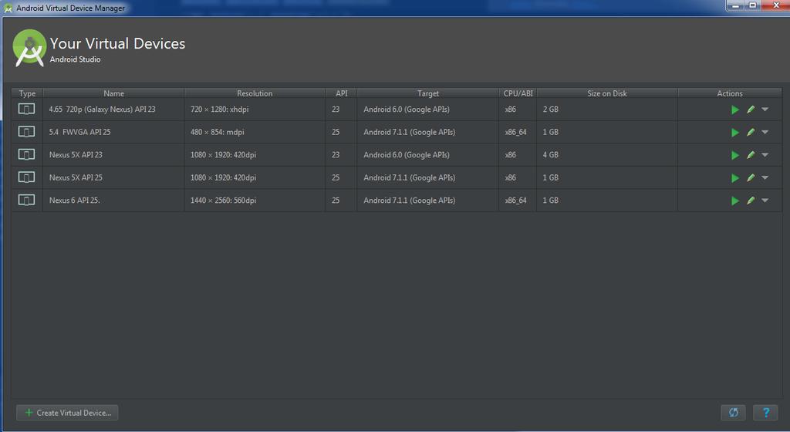This screenshot has width=790, height=432.
Task: Minimize the Android Virtual Device Manager window
Action: click(x=735, y=5)
